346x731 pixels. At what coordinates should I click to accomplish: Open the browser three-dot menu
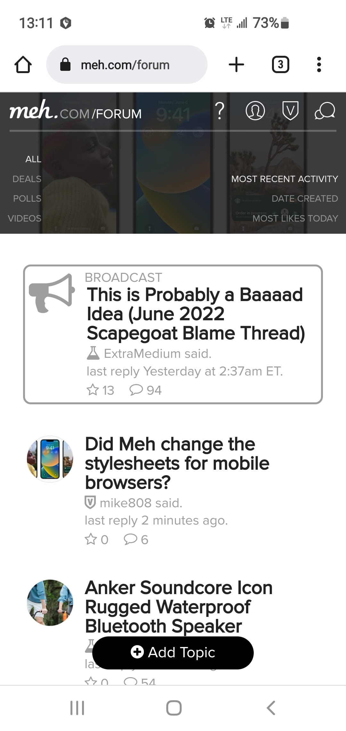point(319,64)
